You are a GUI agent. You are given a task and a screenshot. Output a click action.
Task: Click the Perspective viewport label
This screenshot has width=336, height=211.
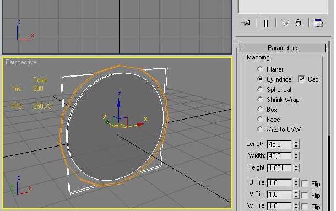[21, 62]
